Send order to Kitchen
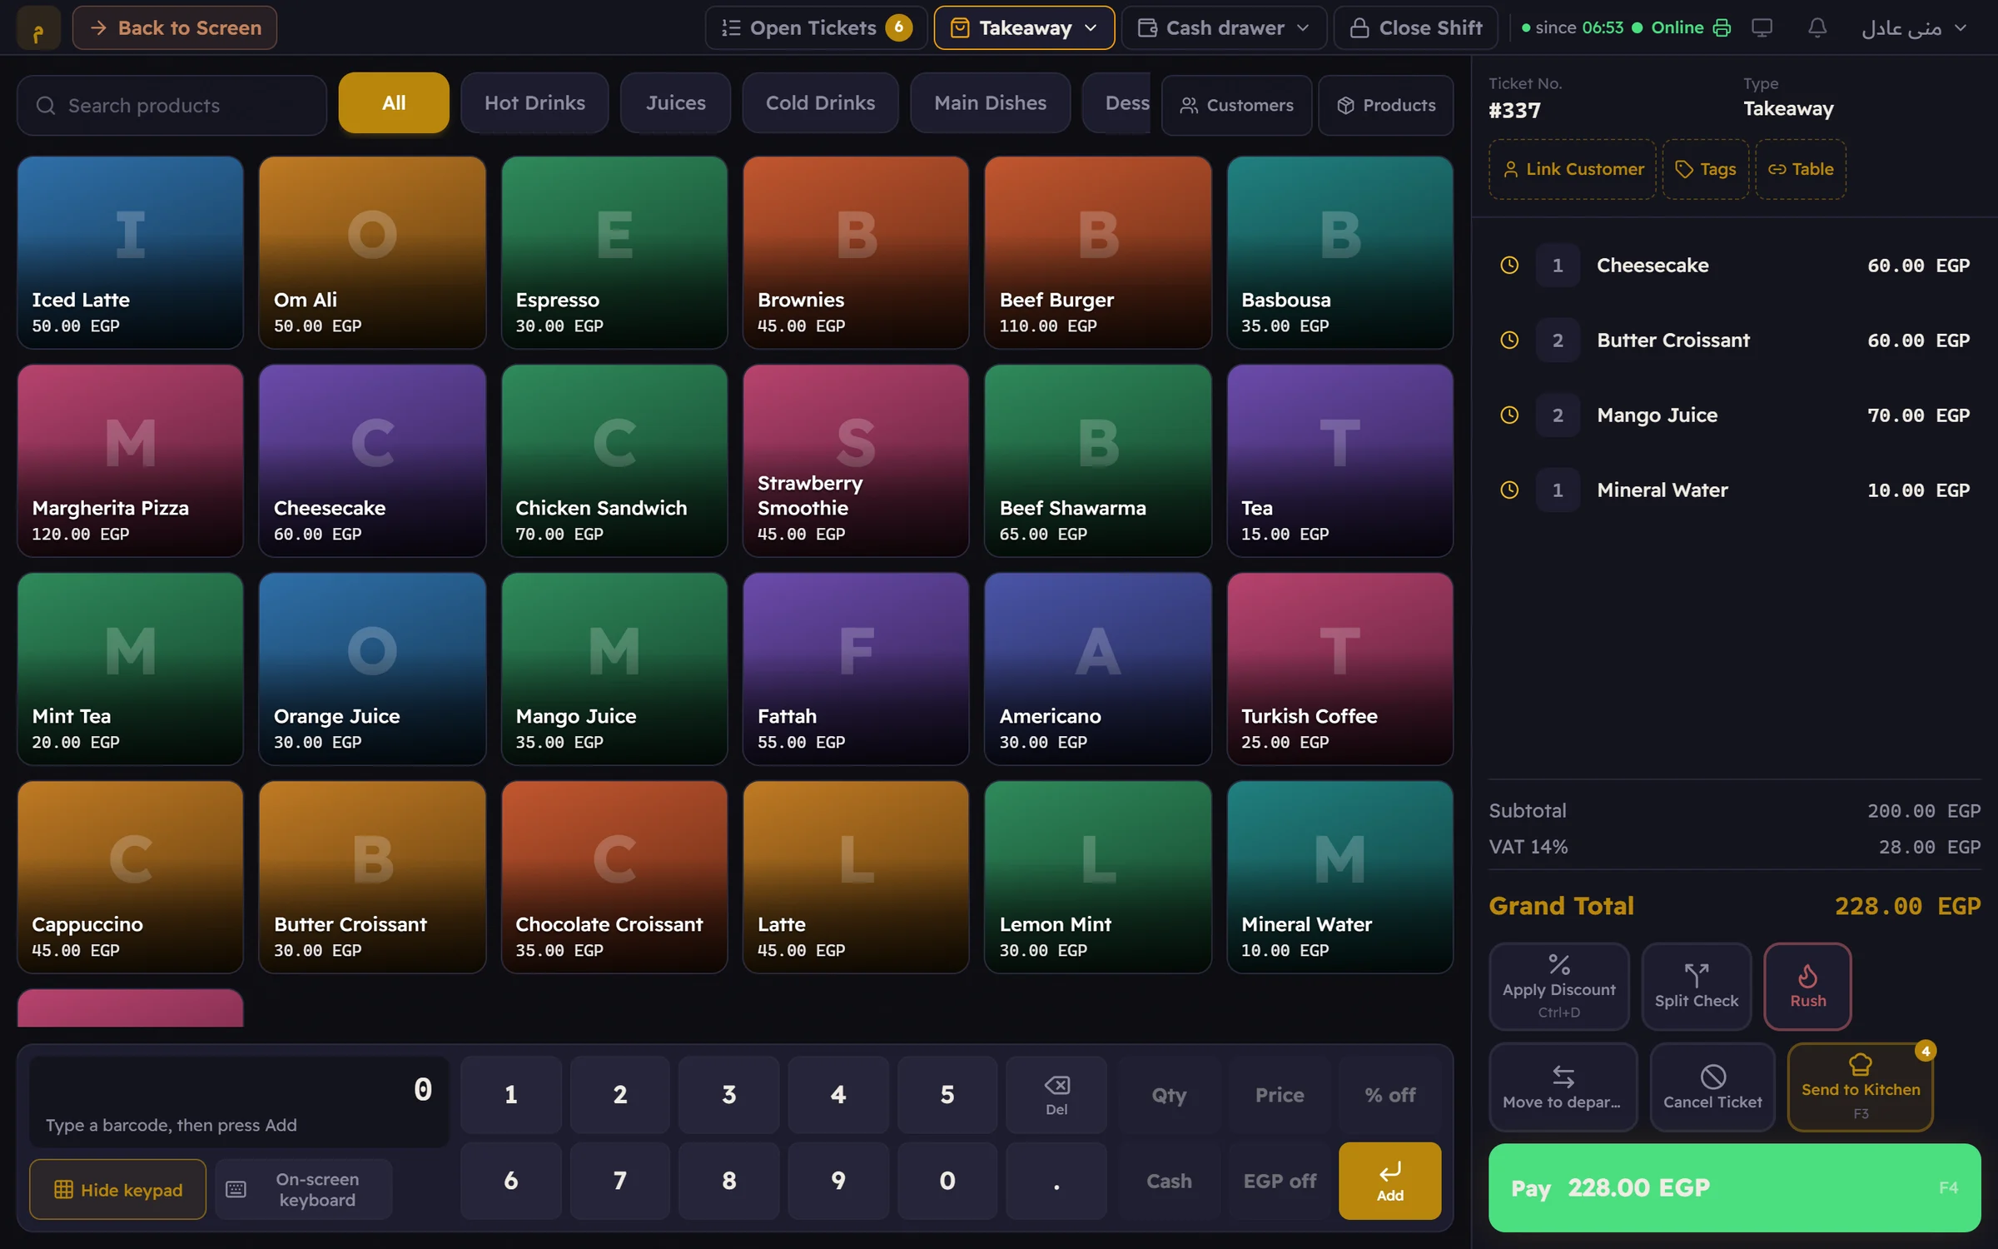The height and width of the screenshot is (1249, 1998). (1861, 1087)
